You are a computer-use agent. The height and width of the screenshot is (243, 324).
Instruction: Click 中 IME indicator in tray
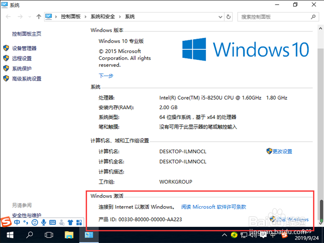tap(273, 235)
